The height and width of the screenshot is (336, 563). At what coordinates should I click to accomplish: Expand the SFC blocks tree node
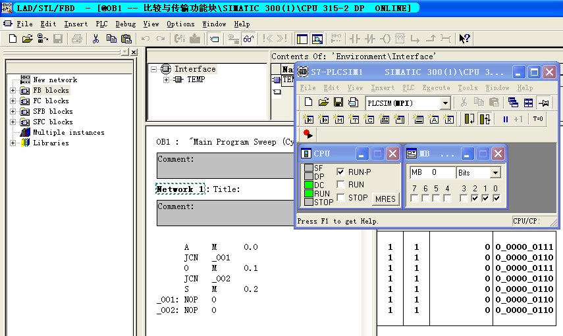coord(13,122)
